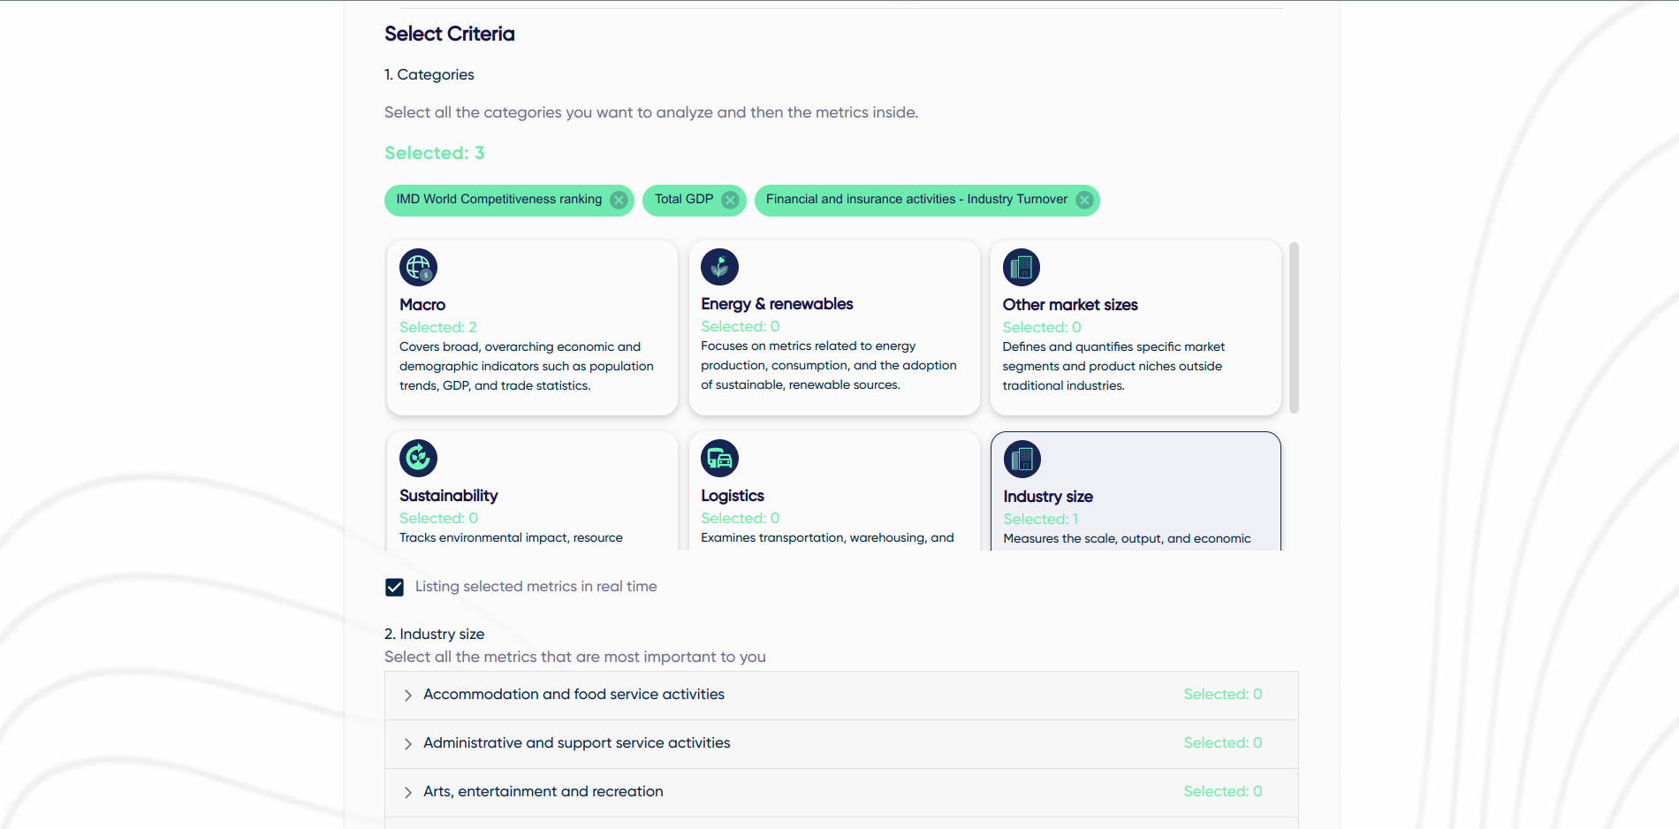Viewport: 1679px width, 829px height.
Task: Expand Accommodation and food service activities
Action: tap(841, 696)
